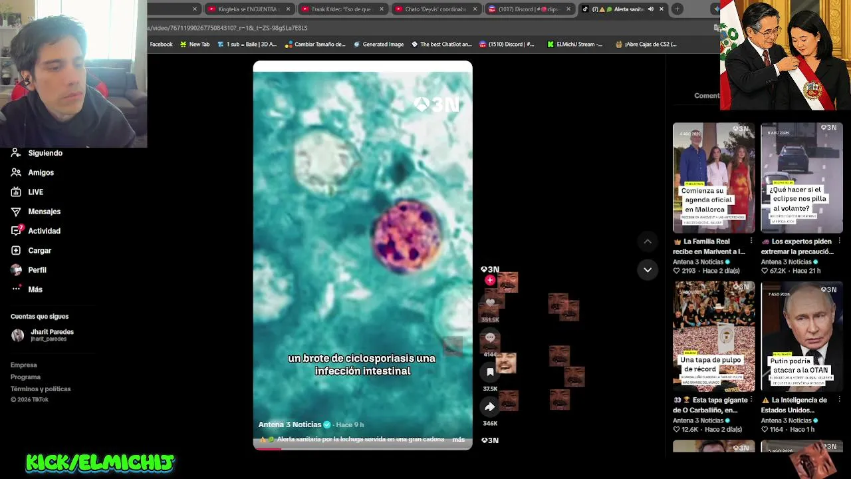This screenshot has height=479, width=851.
Task: Click 'La Inteligencia de Estados Unidos' title
Action: [x=794, y=405]
